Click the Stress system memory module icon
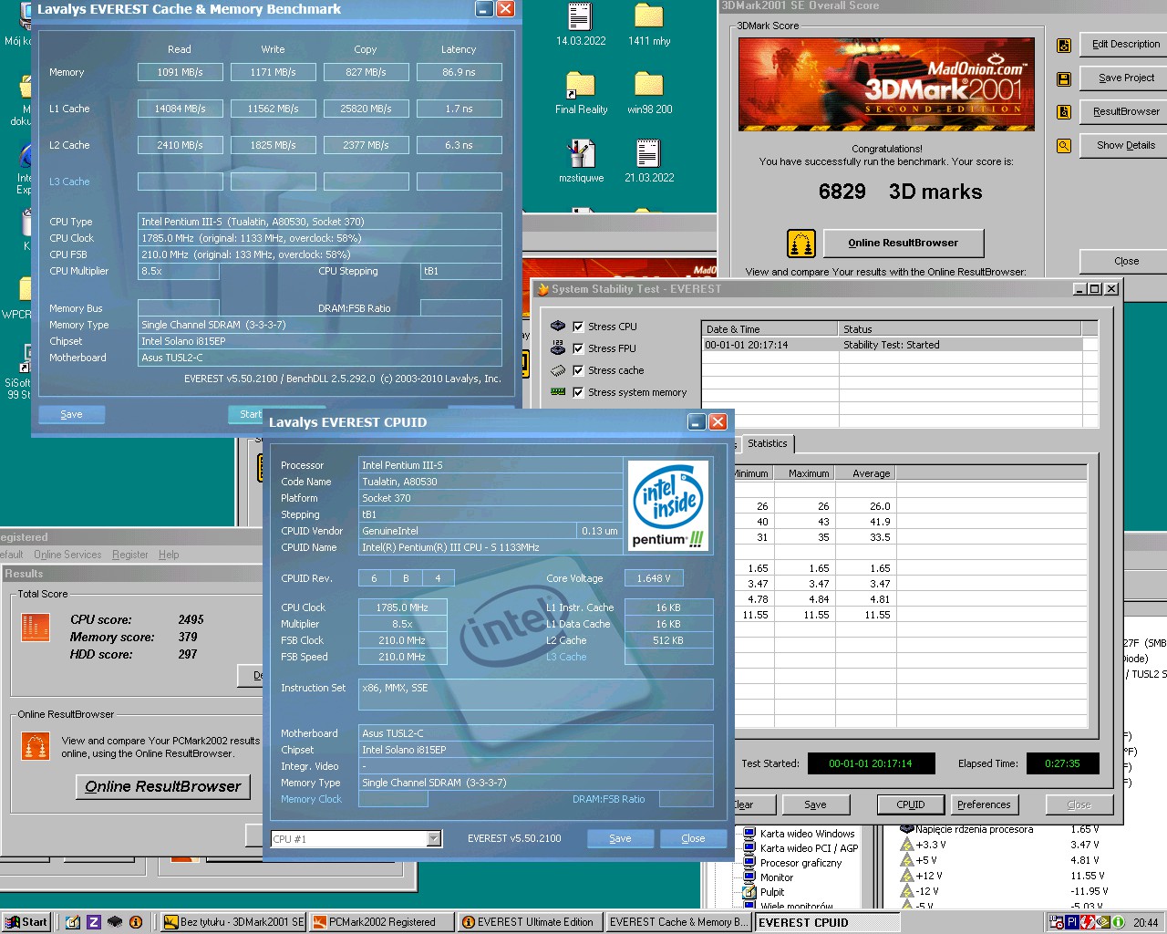This screenshot has height=934, width=1167. click(x=558, y=392)
